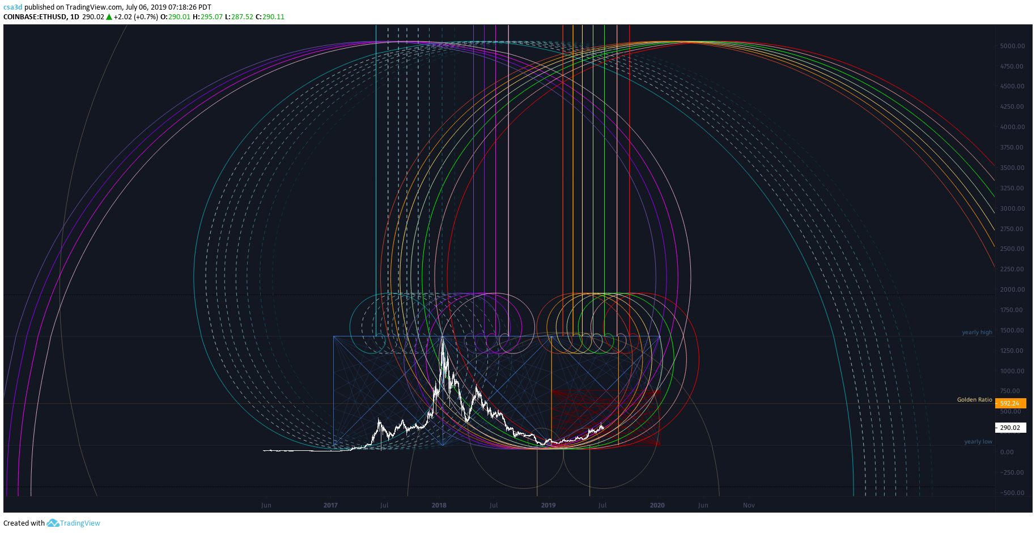Click the yearly low line label
The width and height of the screenshot is (1036, 533).
[978, 442]
